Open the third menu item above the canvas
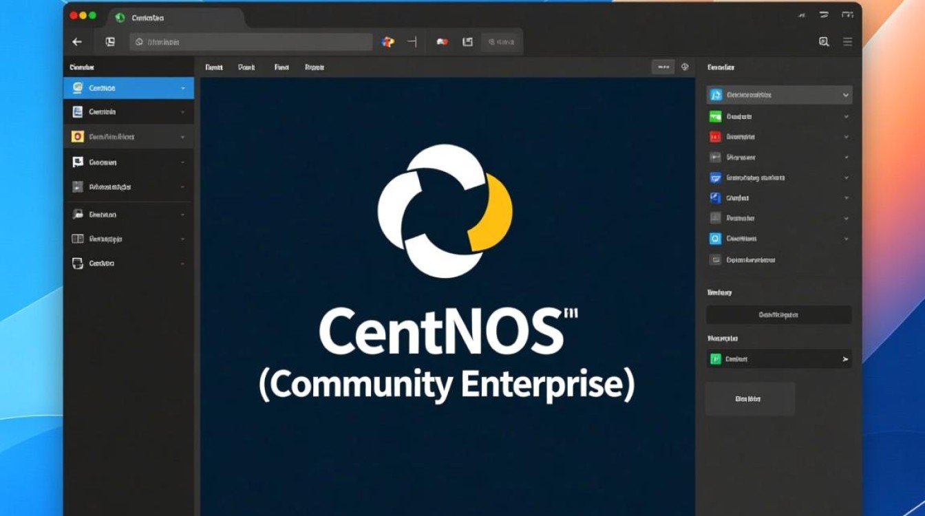925x516 pixels. click(281, 67)
